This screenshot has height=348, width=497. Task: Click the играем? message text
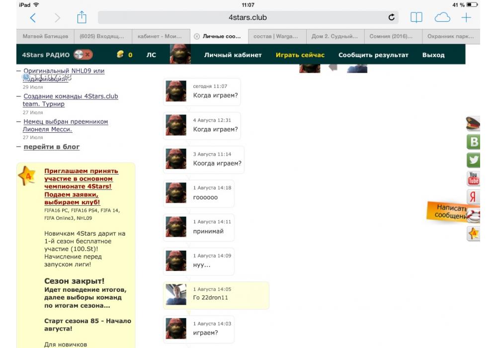point(205,333)
